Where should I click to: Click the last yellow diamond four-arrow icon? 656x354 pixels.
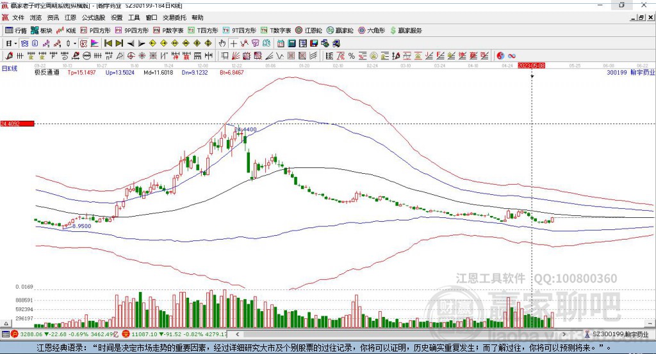point(208,43)
